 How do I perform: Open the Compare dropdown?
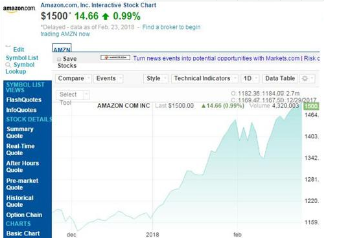tap(74, 78)
